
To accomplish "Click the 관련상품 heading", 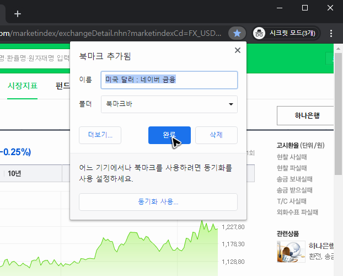I will [x=288, y=233].
